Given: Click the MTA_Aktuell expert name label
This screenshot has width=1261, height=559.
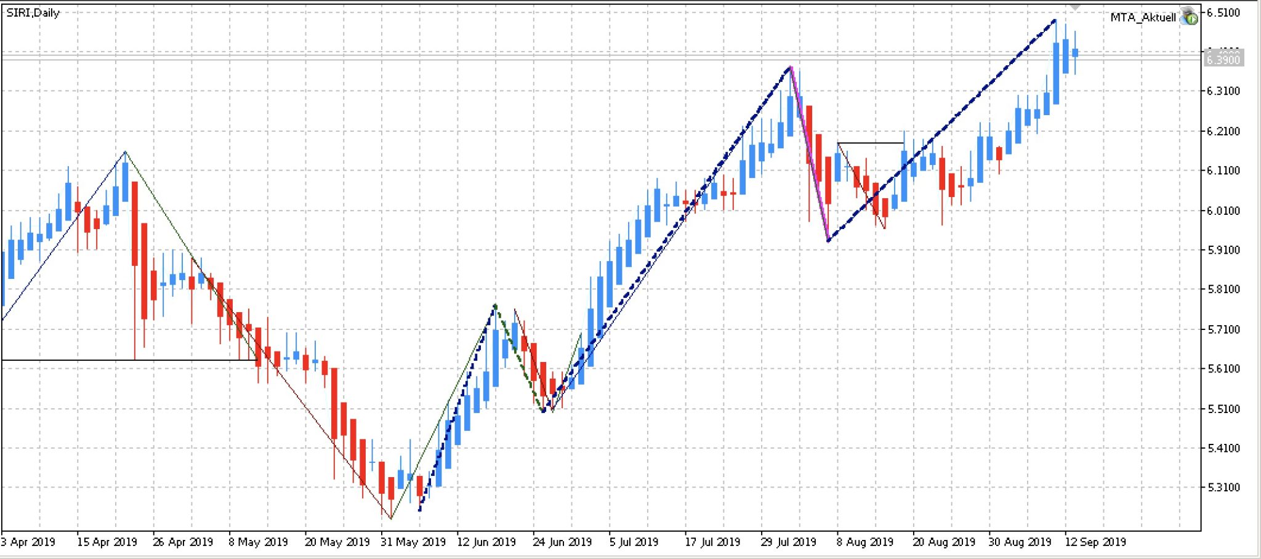Looking at the screenshot, I should [x=1143, y=17].
